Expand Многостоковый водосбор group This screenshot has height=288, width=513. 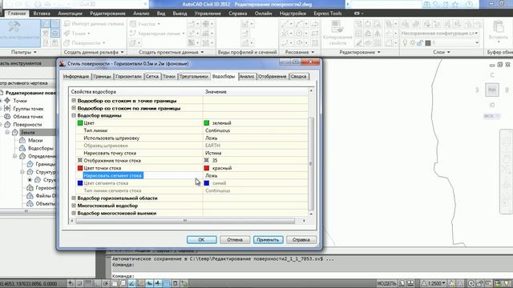[x=74, y=206]
